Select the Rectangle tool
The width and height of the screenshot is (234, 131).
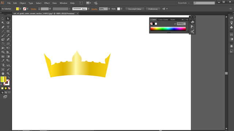[x=8, y=31]
